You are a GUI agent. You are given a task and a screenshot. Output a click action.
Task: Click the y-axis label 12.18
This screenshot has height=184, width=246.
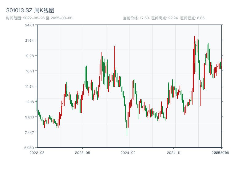30,102
